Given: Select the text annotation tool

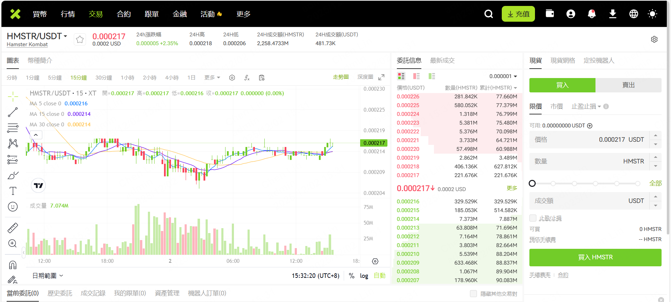Looking at the screenshot, I should (x=13, y=191).
